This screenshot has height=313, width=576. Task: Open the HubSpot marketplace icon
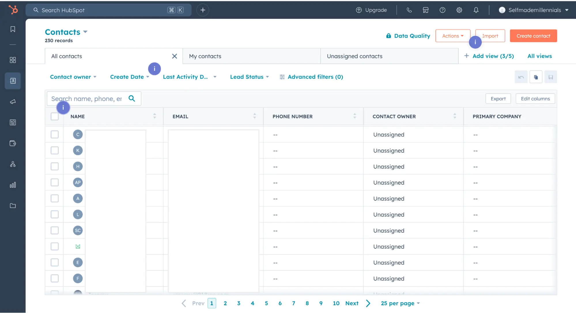point(426,10)
